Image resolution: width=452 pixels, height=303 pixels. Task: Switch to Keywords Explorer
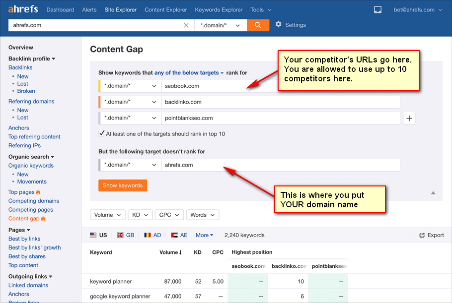tap(219, 10)
